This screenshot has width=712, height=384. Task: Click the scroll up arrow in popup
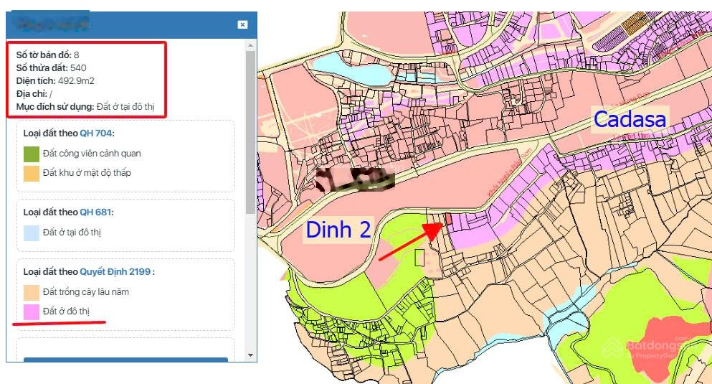point(250,45)
